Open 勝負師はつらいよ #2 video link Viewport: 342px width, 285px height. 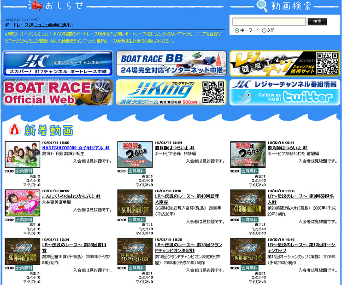point(287,148)
